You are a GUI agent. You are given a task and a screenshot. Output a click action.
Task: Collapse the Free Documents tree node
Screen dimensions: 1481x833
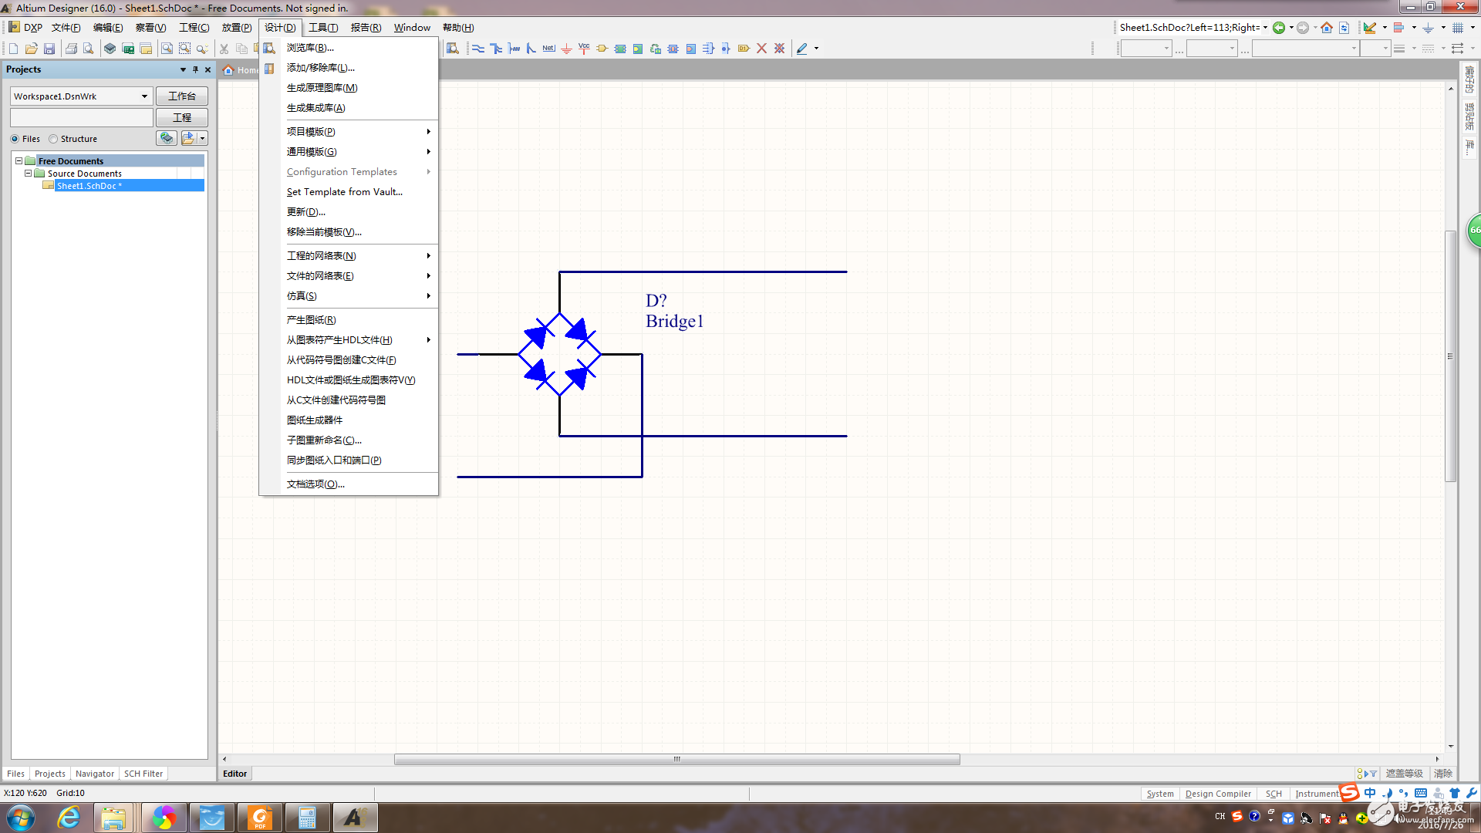coord(19,161)
